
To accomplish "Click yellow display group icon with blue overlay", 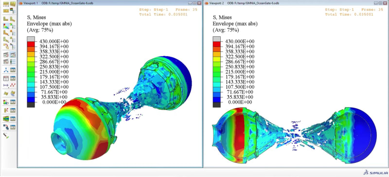I will pyautogui.click(x=13, y=94).
